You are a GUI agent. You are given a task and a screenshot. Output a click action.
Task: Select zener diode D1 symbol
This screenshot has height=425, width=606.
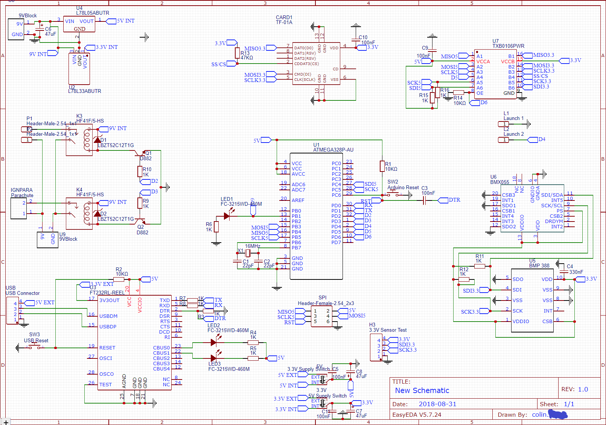click(x=97, y=140)
